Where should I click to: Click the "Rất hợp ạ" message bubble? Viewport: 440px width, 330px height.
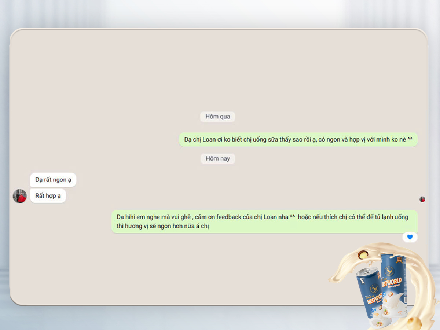coord(48,196)
